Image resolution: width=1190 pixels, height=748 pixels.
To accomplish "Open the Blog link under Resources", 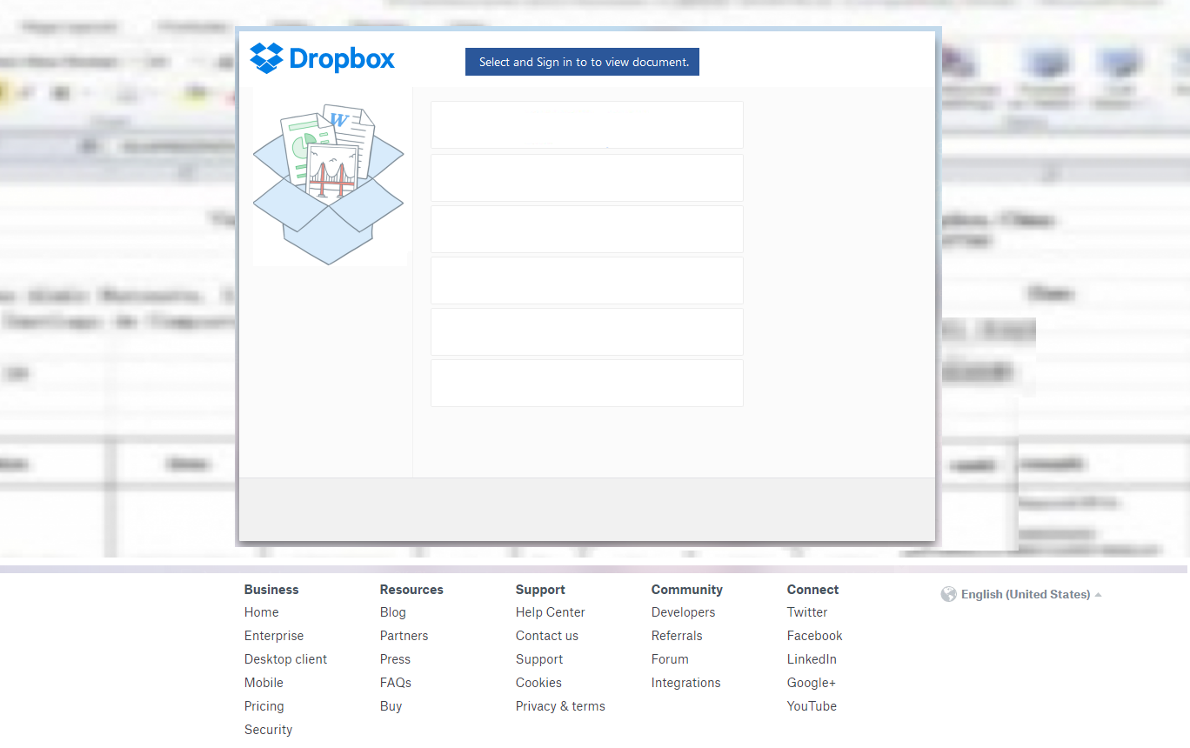I will 392,612.
